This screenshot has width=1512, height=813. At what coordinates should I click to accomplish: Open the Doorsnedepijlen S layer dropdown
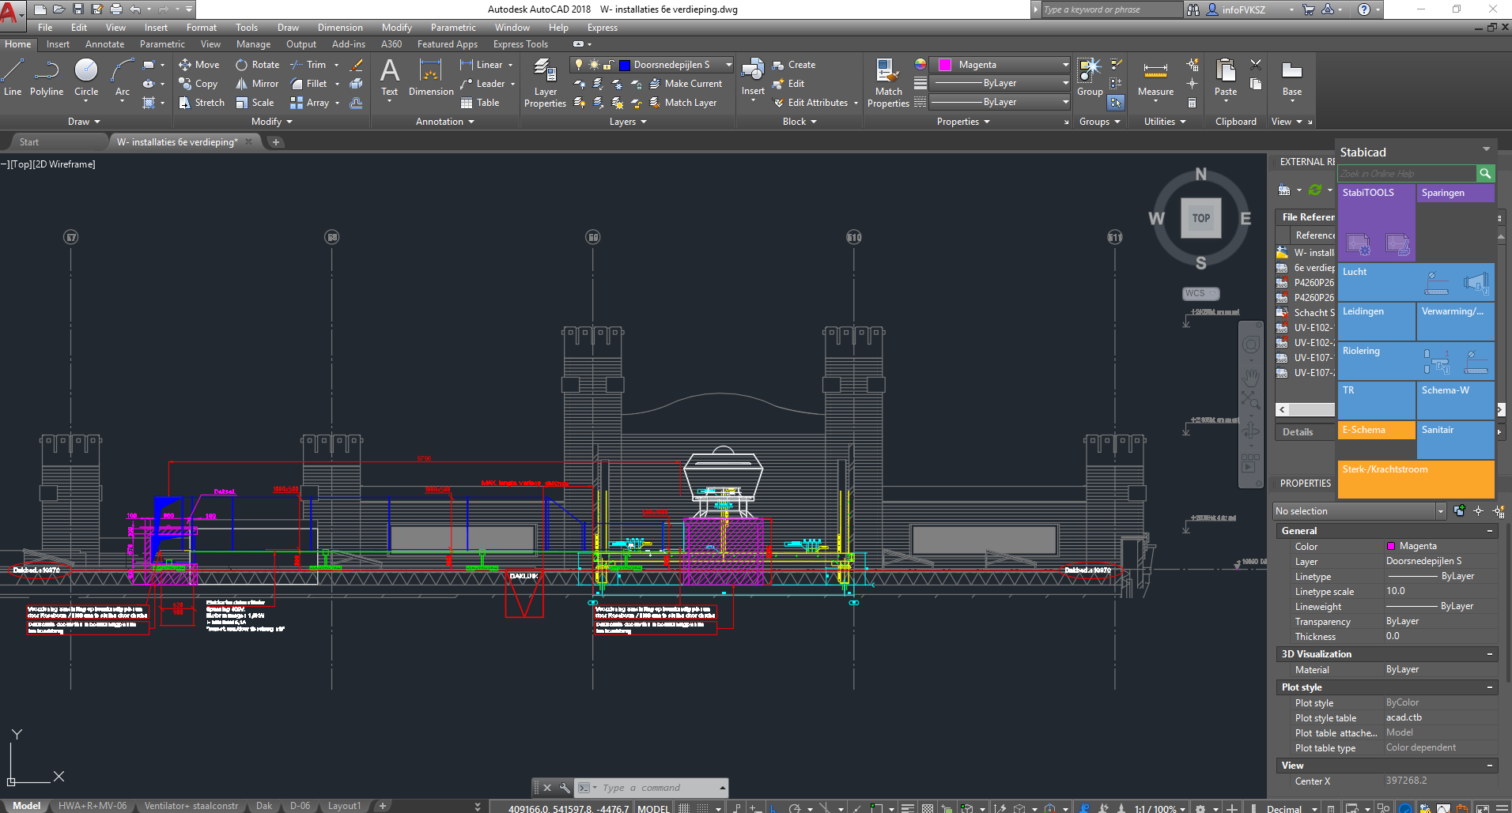click(x=728, y=65)
